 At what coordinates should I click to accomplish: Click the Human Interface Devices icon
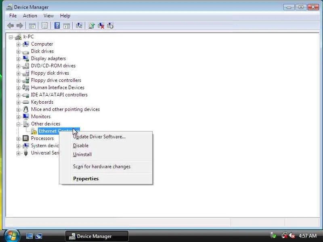[x=26, y=88]
